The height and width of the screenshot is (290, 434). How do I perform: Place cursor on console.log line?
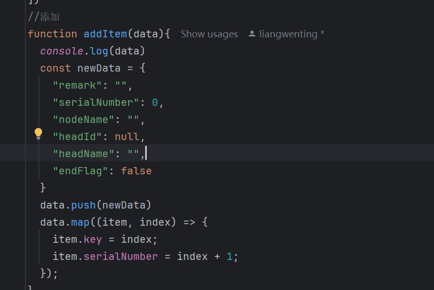92,51
